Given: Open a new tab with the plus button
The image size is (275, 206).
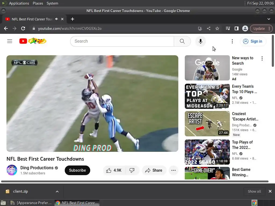Looking at the screenshot, I should pyautogui.click(x=73, y=19).
